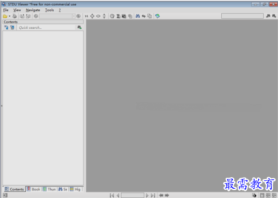Click the zoom in plus button
Screen dimensions: 278x198
tap(78, 16)
